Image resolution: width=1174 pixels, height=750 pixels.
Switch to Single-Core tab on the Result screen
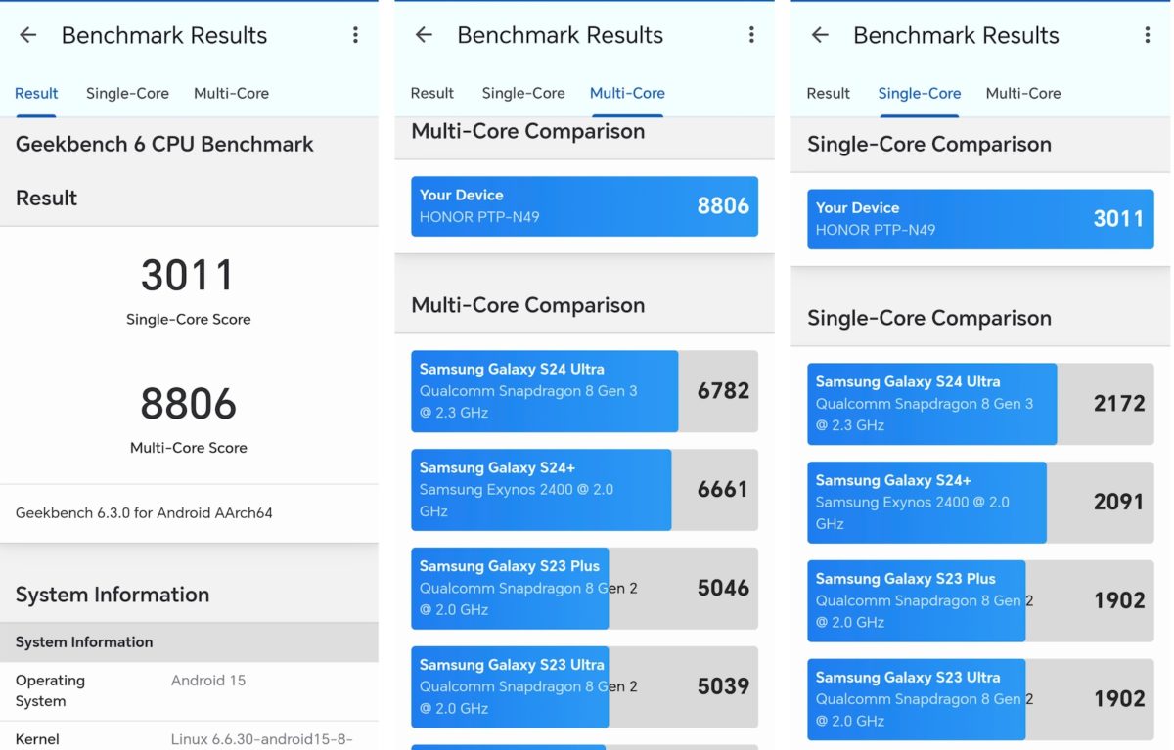coord(127,94)
